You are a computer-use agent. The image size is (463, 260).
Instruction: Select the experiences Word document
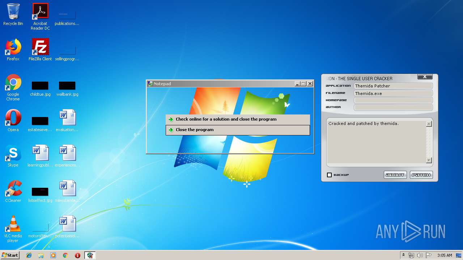[x=67, y=156]
